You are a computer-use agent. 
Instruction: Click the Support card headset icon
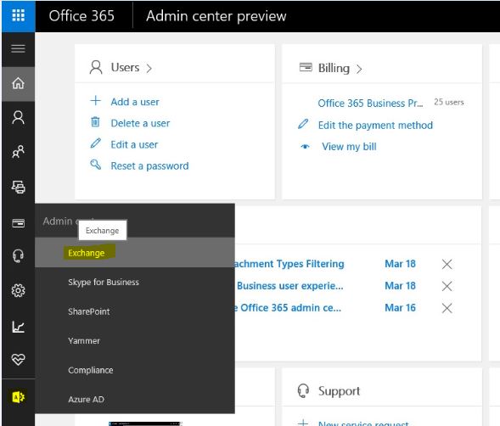303,390
